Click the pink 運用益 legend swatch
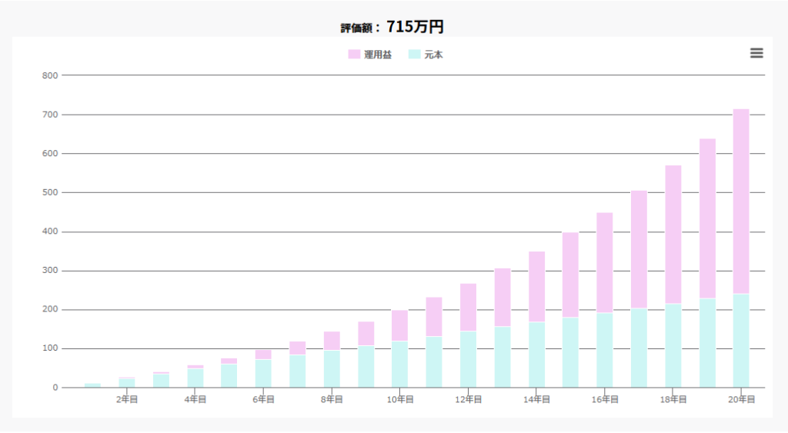 click(x=354, y=55)
